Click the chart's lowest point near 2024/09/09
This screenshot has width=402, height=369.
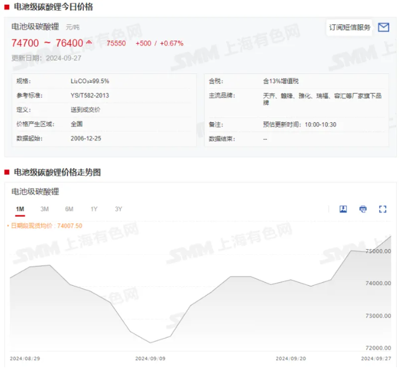pyautogui.click(x=150, y=342)
